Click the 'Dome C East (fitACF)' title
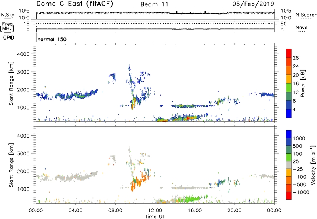 coord(74,4)
